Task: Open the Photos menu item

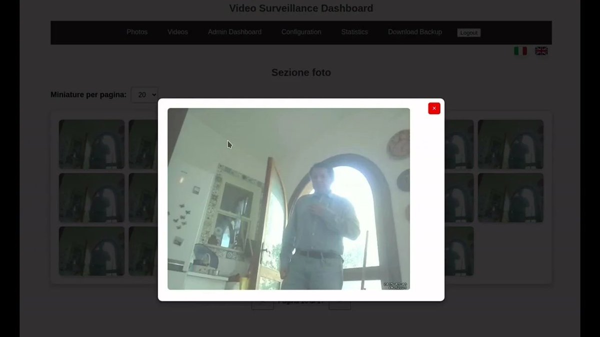Action: (137, 32)
